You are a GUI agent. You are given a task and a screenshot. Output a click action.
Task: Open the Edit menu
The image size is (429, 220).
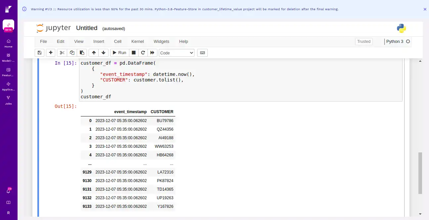[61, 42]
